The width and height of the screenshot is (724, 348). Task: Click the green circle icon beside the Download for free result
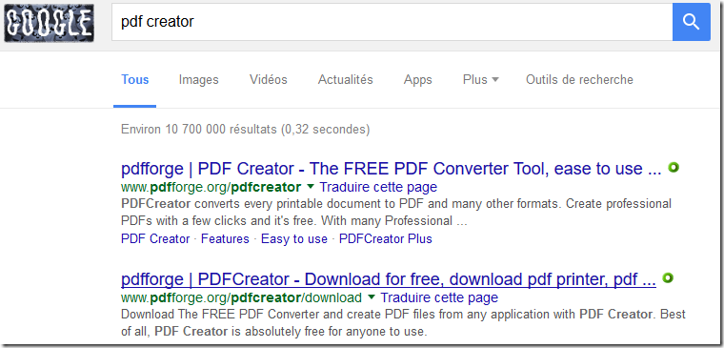click(668, 278)
